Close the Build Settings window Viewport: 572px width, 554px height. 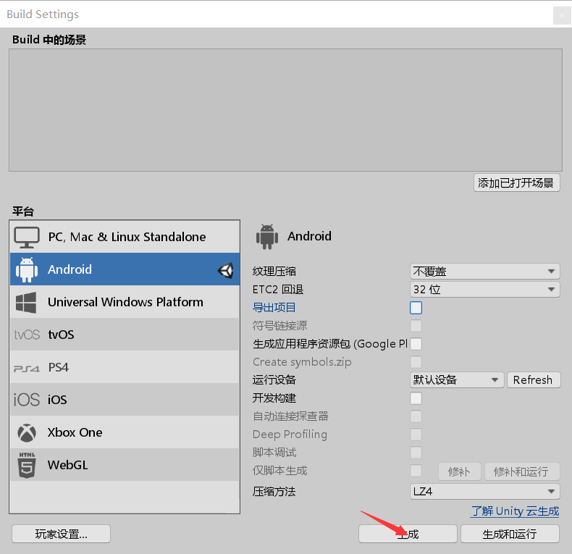click(562, 16)
